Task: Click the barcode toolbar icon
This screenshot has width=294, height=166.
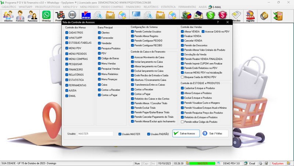Action: pos(72,15)
